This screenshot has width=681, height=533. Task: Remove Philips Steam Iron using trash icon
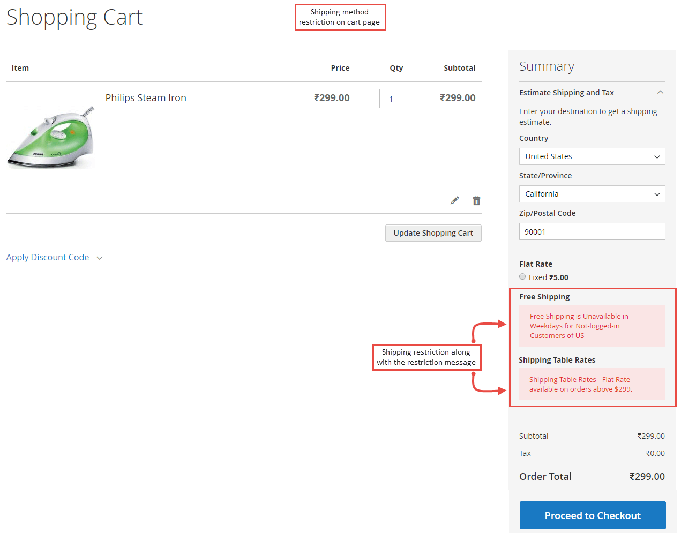click(x=476, y=200)
